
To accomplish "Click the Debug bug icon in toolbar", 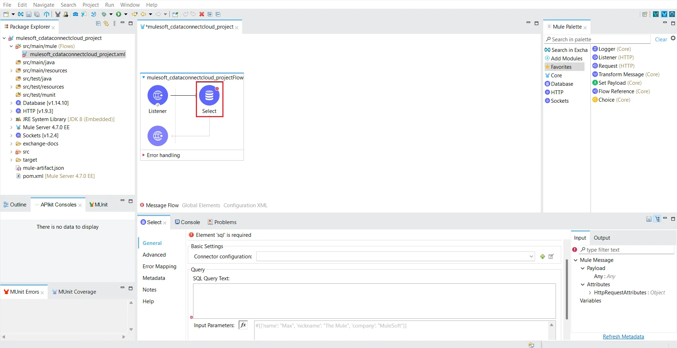I will point(104,14).
